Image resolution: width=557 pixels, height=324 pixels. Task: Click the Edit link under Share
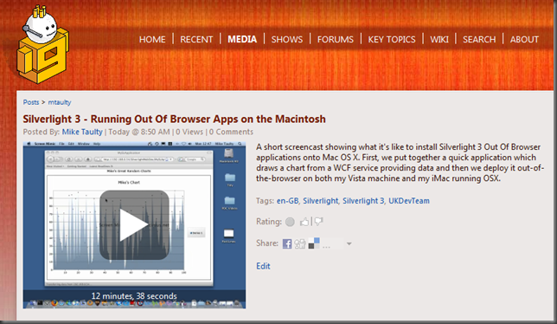(x=263, y=266)
